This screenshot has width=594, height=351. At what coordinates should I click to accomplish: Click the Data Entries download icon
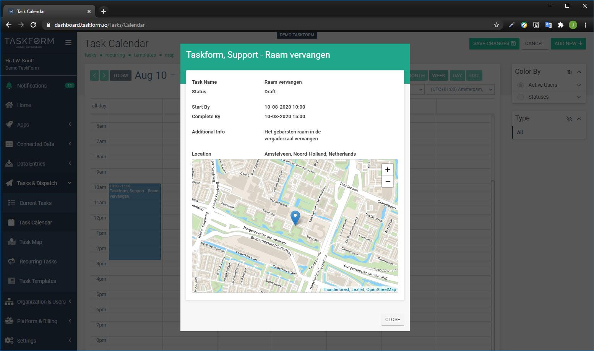(9, 163)
